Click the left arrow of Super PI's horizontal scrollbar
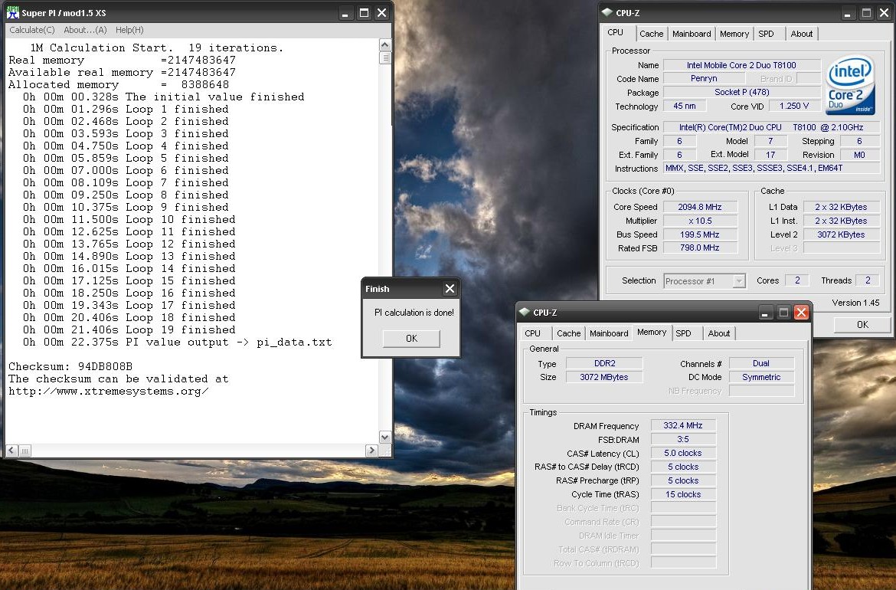896x590 pixels. (11, 451)
